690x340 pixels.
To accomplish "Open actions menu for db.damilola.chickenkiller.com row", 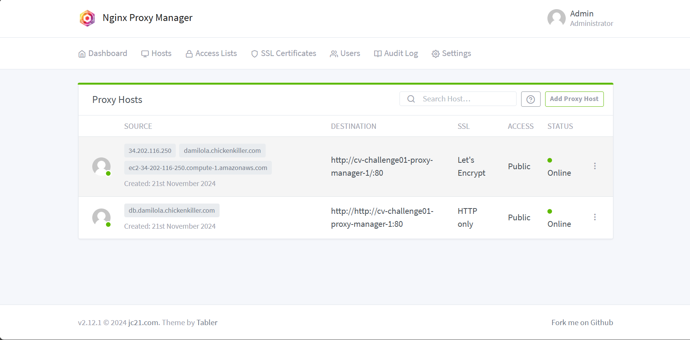I will click(x=595, y=217).
